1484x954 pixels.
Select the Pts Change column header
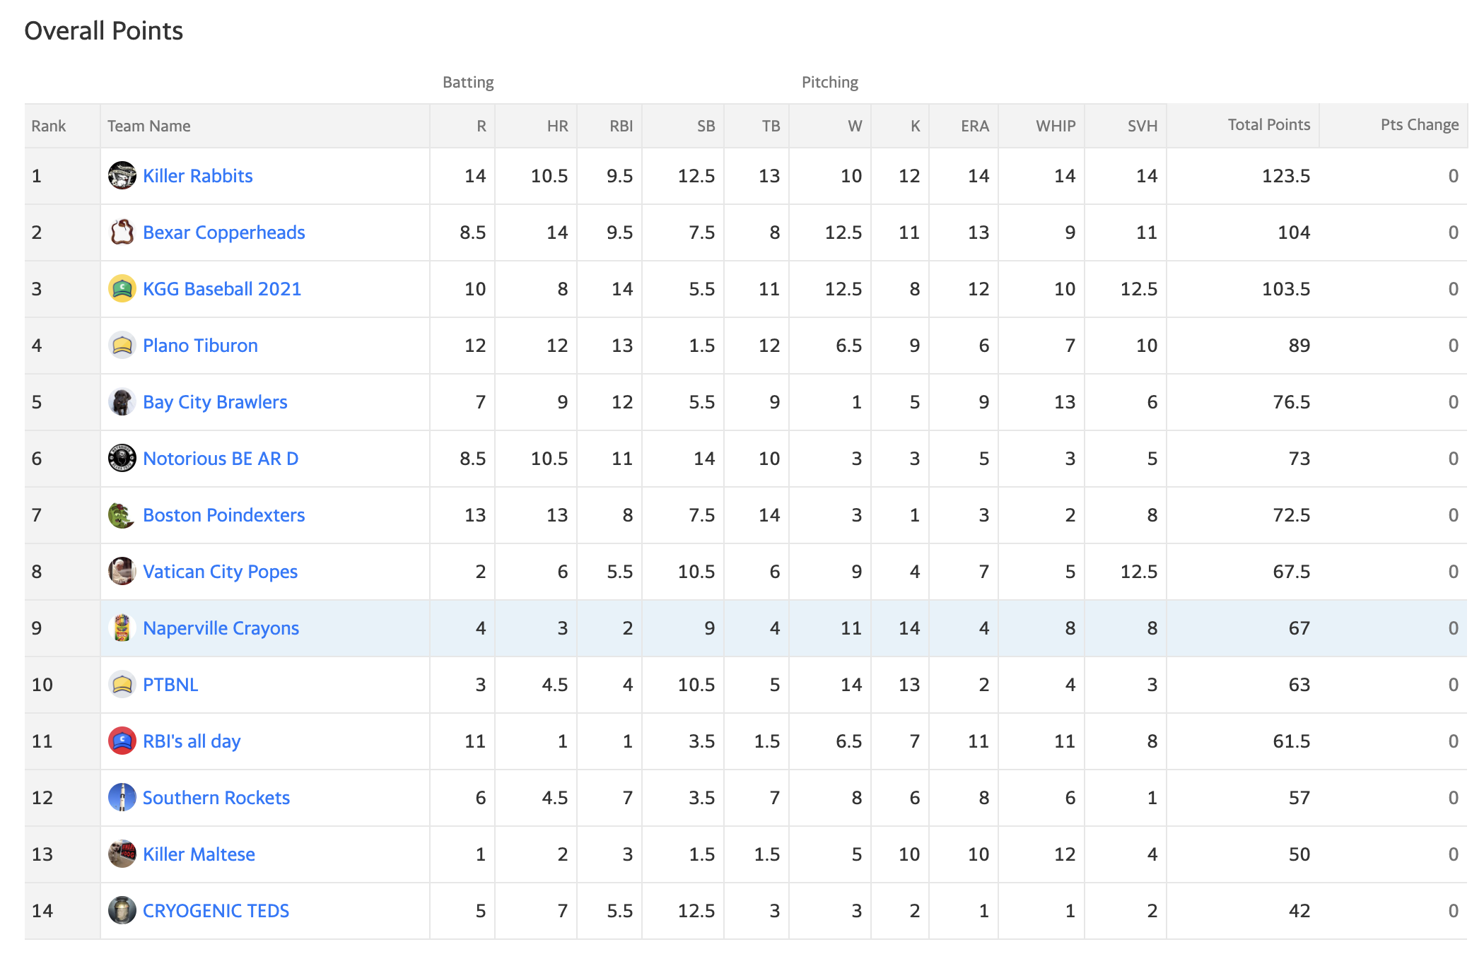[1420, 125]
